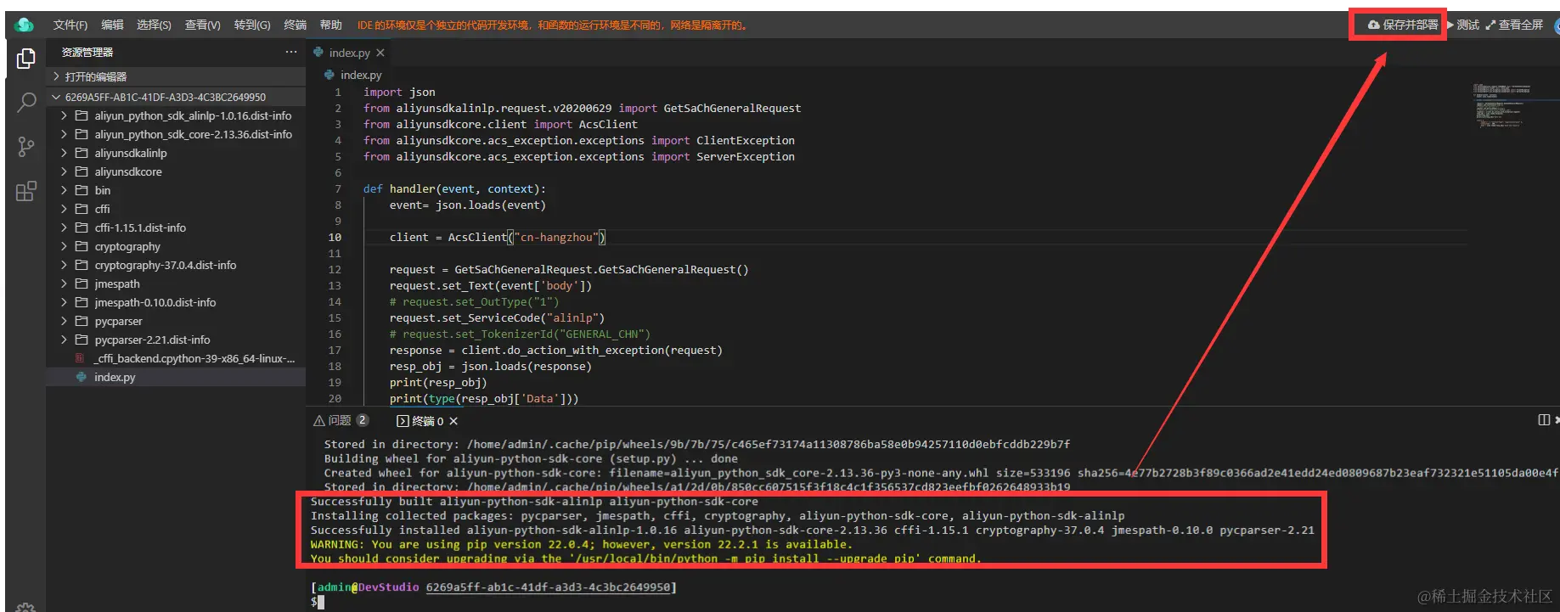The image size is (1560, 612).
Task: Close the terminal 0 tab
Action: pyautogui.click(x=453, y=421)
